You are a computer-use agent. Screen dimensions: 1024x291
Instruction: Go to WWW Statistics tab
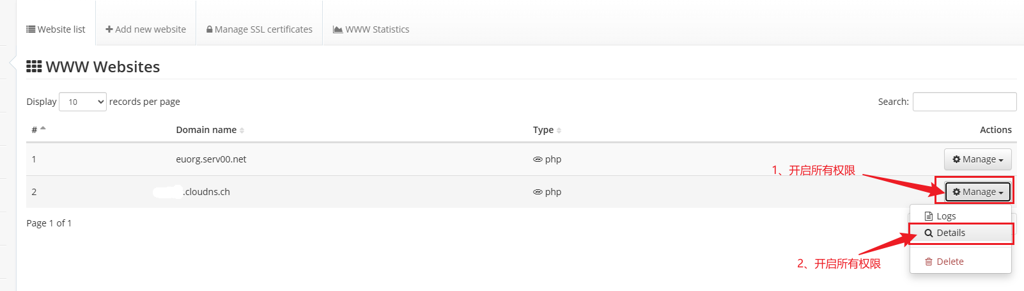pos(371,29)
